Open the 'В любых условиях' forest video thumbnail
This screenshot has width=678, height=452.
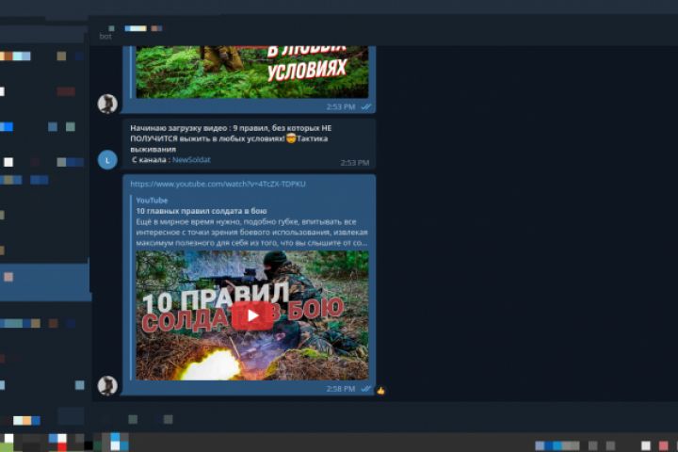click(252, 72)
